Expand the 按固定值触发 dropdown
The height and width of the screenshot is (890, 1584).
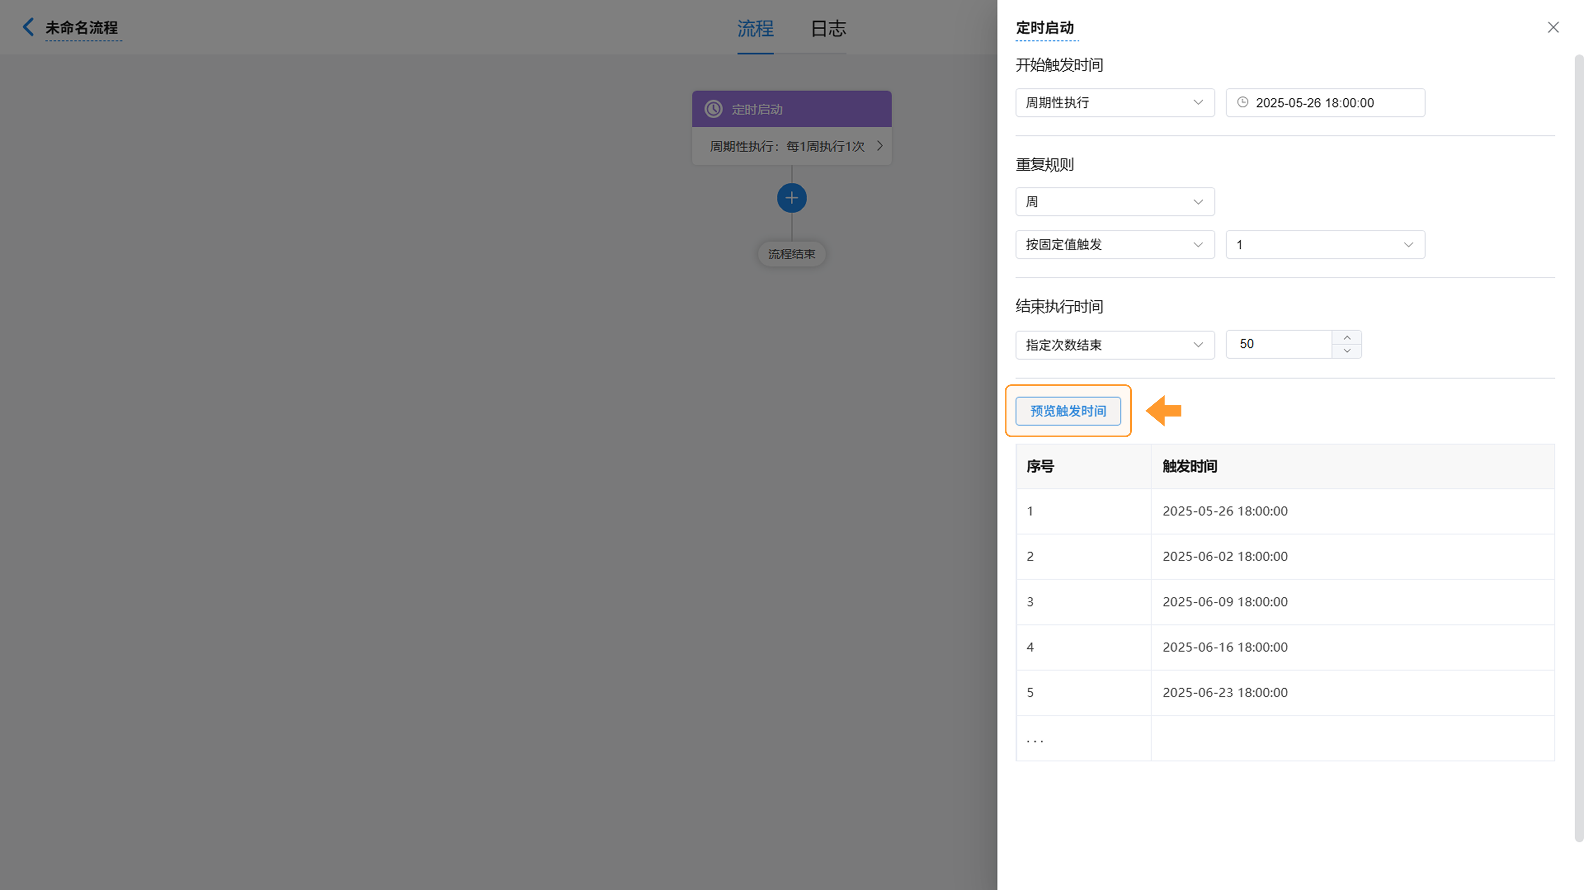(x=1115, y=245)
